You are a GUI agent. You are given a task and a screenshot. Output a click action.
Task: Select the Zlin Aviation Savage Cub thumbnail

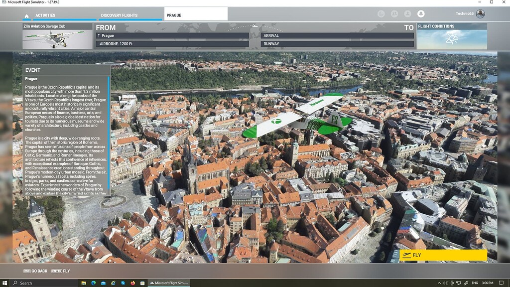click(57, 36)
